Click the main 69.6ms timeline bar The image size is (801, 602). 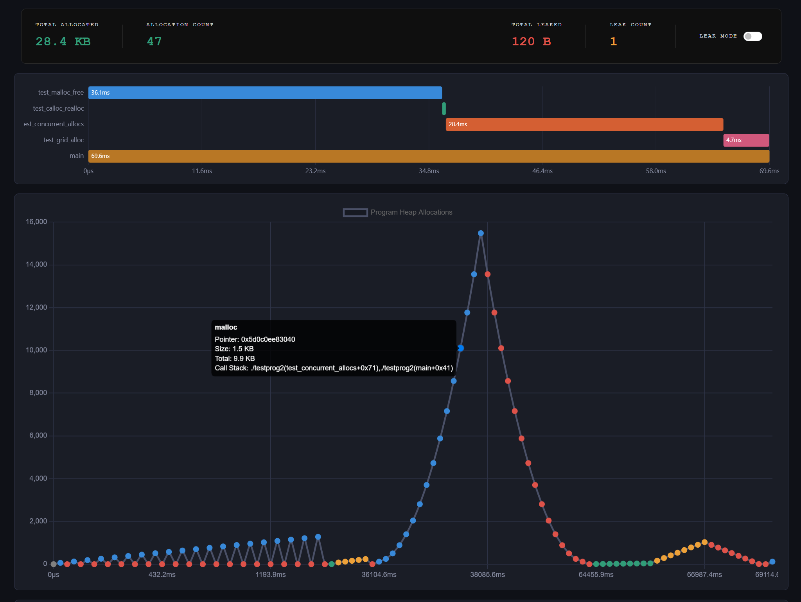click(x=428, y=156)
